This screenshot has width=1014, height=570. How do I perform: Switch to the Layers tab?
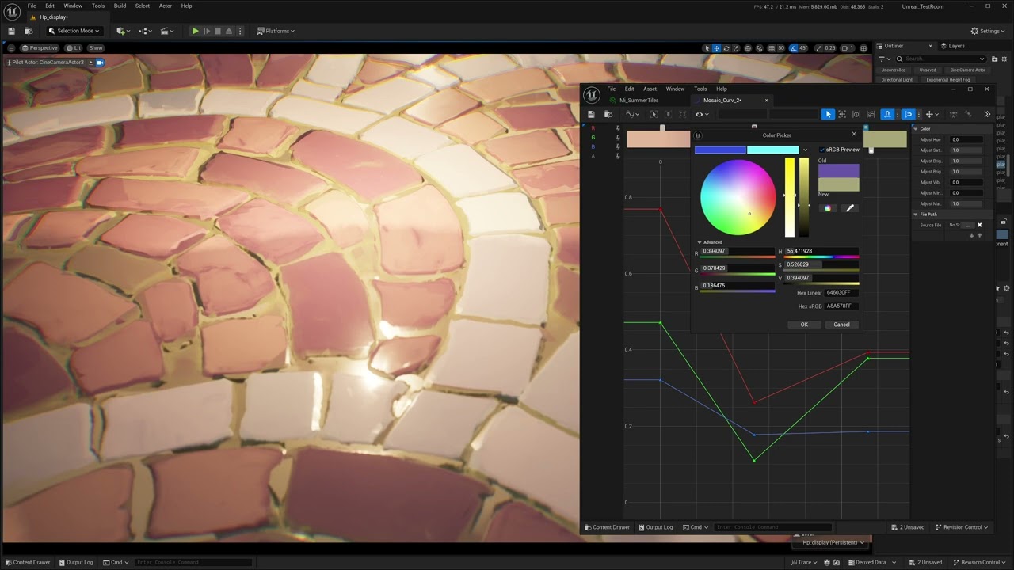957,46
